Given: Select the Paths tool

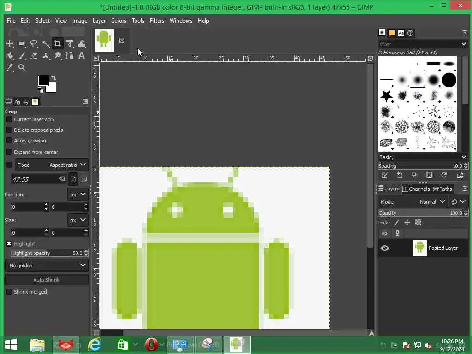Looking at the screenshot, I should click(x=70, y=56).
